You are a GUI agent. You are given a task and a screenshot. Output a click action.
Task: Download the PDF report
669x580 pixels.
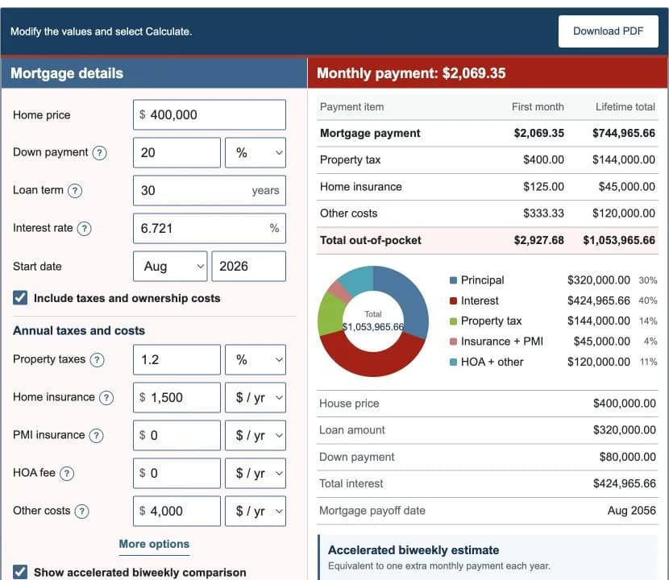click(609, 31)
